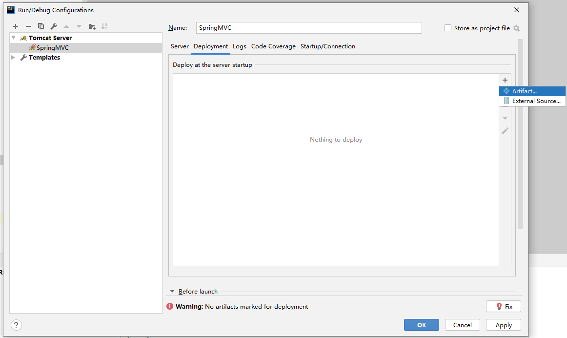This screenshot has width=567, height=338.
Task: Click the OK button
Action: point(422,325)
